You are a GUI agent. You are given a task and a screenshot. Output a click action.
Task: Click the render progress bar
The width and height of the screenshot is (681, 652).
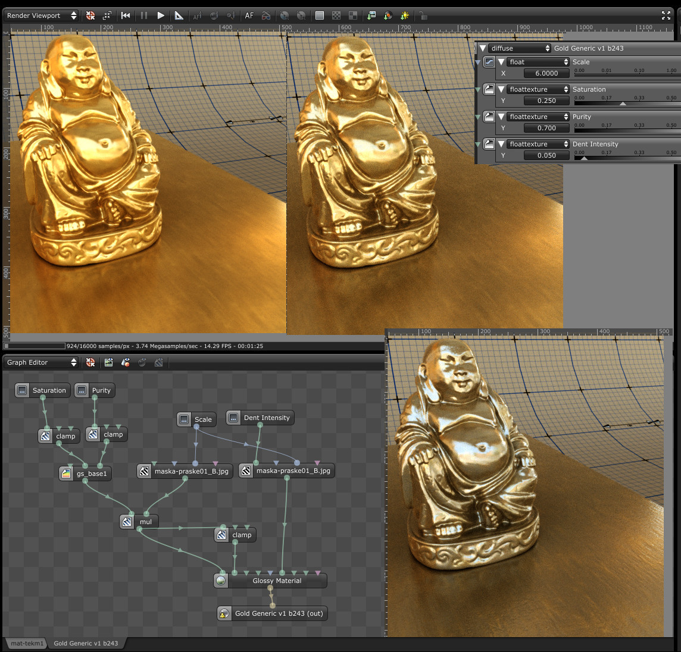coord(35,346)
